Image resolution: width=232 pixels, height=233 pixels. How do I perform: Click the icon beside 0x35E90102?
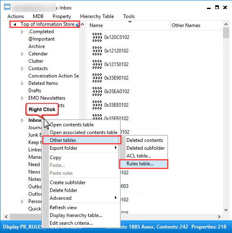(x=97, y=78)
